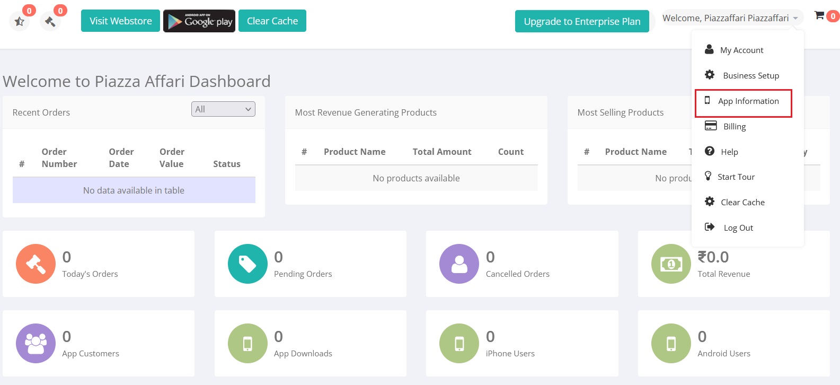Click the star notifications icon

(20, 21)
